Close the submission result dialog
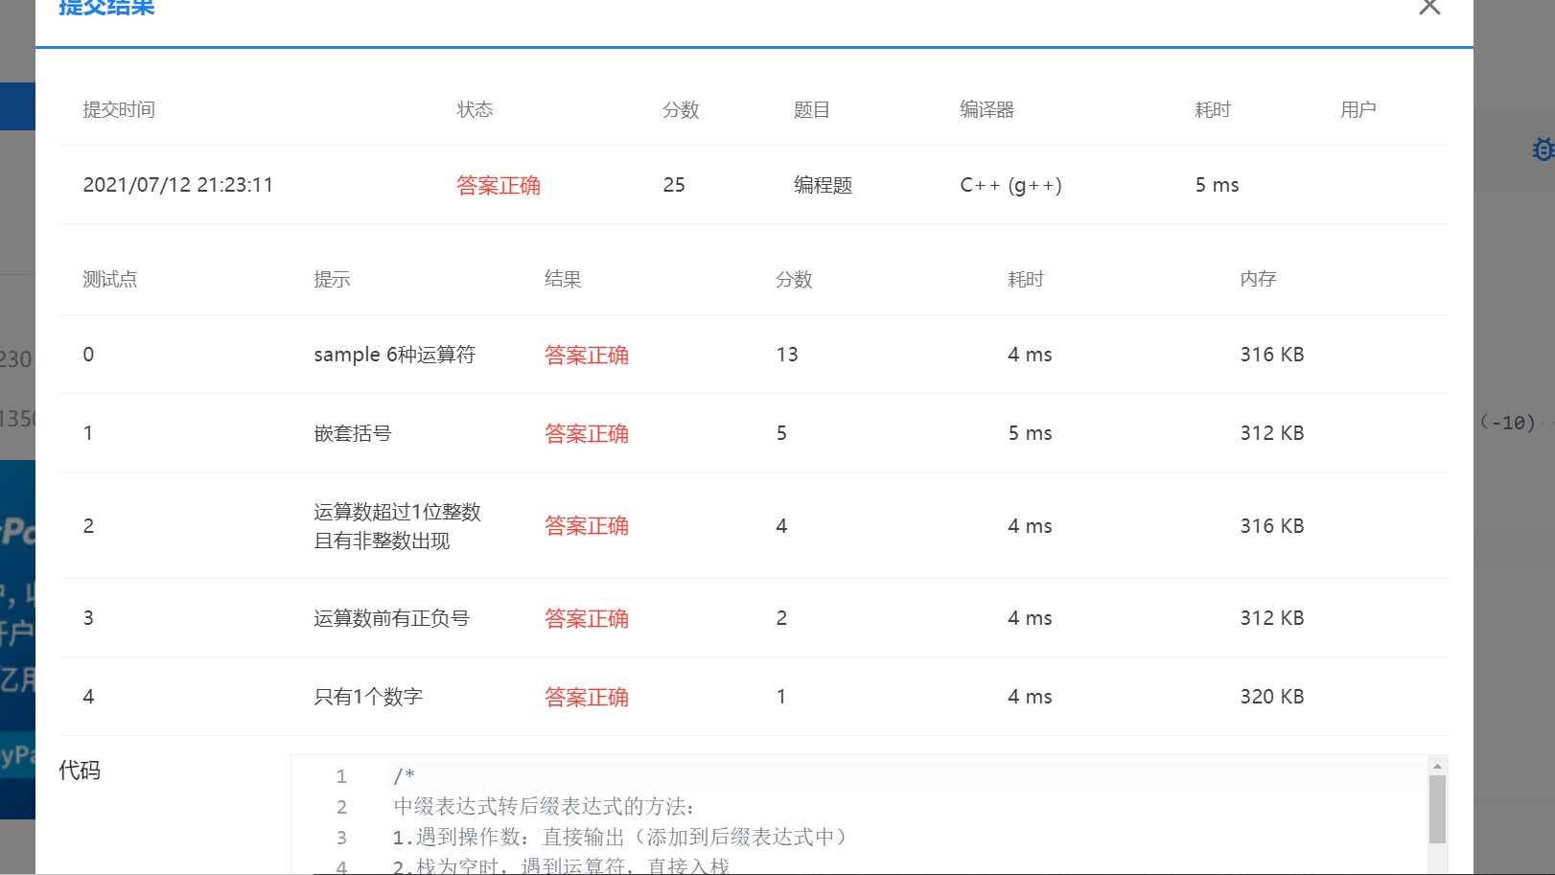The width and height of the screenshot is (1555, 875). 1429,7
